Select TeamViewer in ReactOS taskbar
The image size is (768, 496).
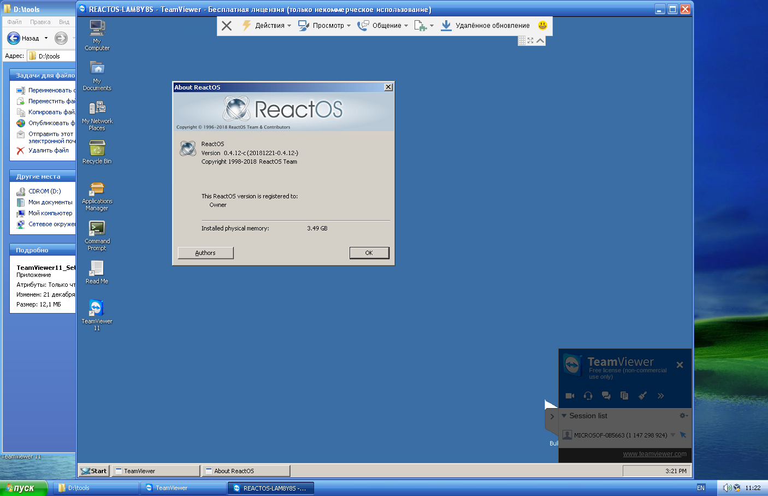click(156, 471)
